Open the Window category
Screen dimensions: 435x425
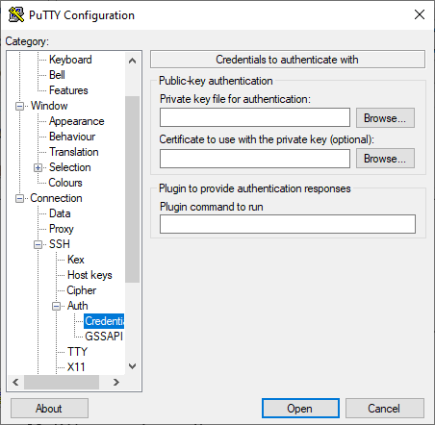[x=49, y=106]
